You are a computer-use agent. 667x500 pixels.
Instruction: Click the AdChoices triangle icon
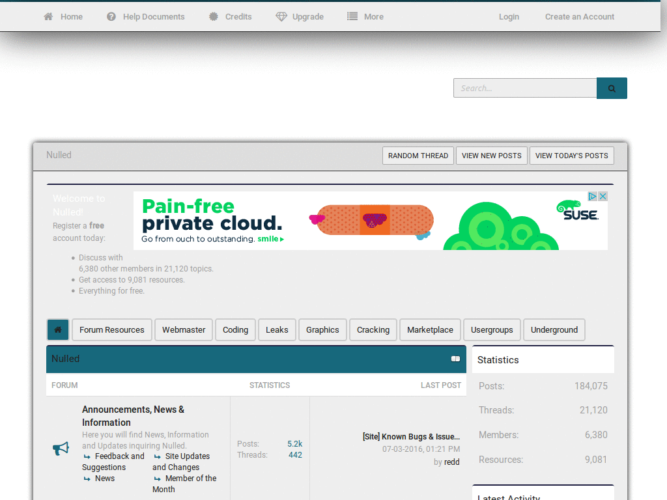coord(592,197)
